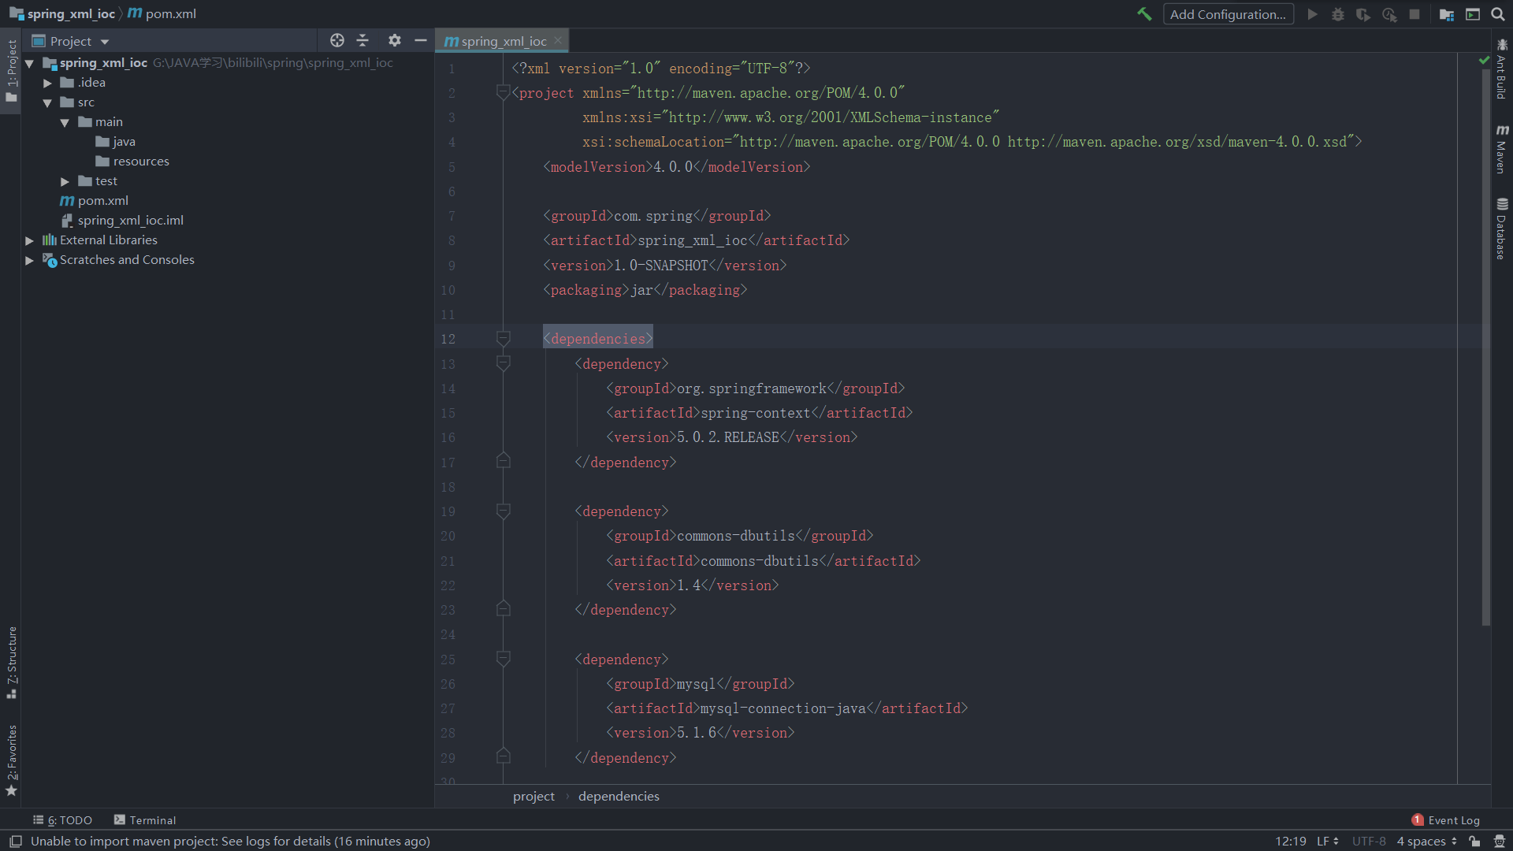Toggle tool window bars icon bottom-left
Image resolution: width=1513 pixels, height=851 pixels.
point(15,842)
